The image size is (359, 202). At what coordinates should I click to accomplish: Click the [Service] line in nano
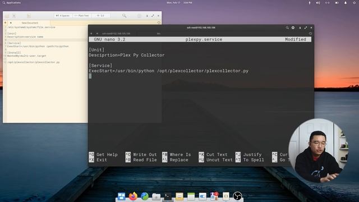tap(100, 66)
